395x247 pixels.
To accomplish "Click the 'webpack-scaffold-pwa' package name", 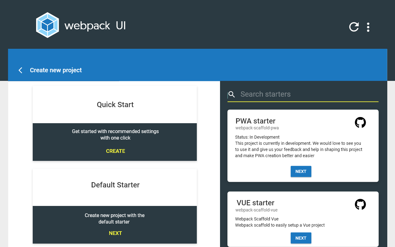I will coord(257,128).
